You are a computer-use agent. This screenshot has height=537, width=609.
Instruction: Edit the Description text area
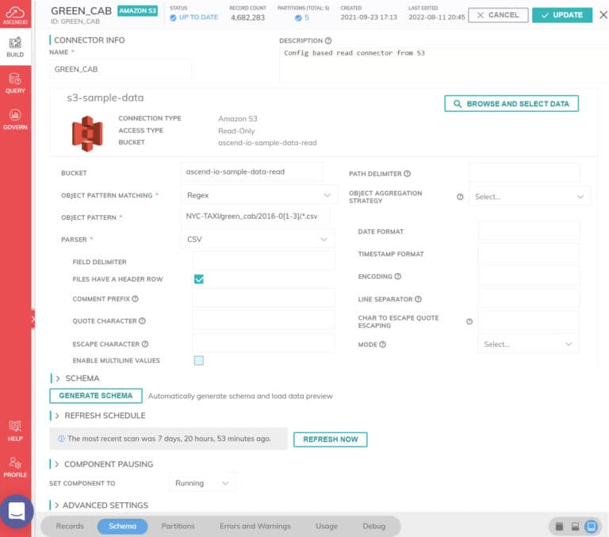[x=444, y=64]
